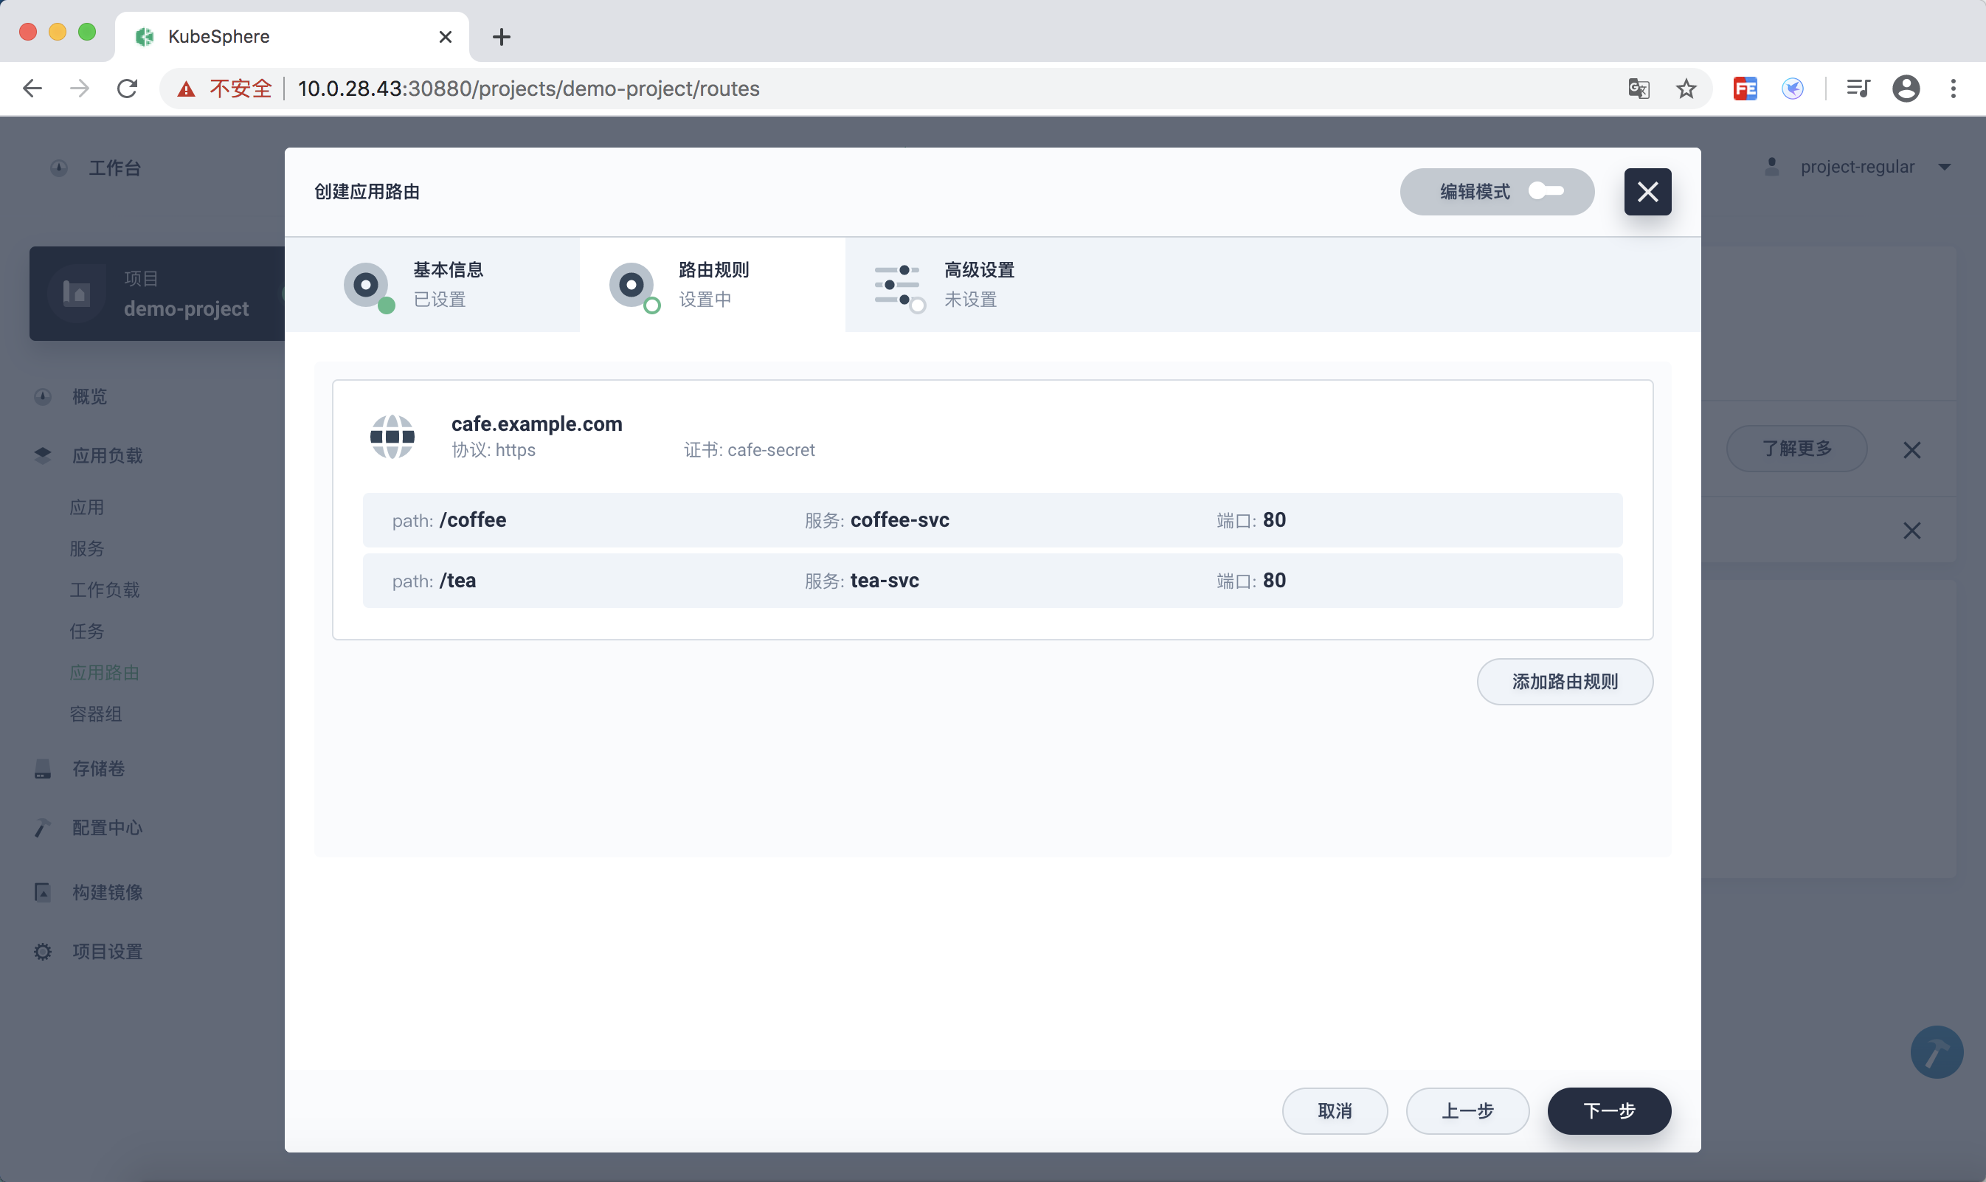The image size is (1986, 1182).
Task: Open Google Translate icon in address bar
Action: [1638, 89]
